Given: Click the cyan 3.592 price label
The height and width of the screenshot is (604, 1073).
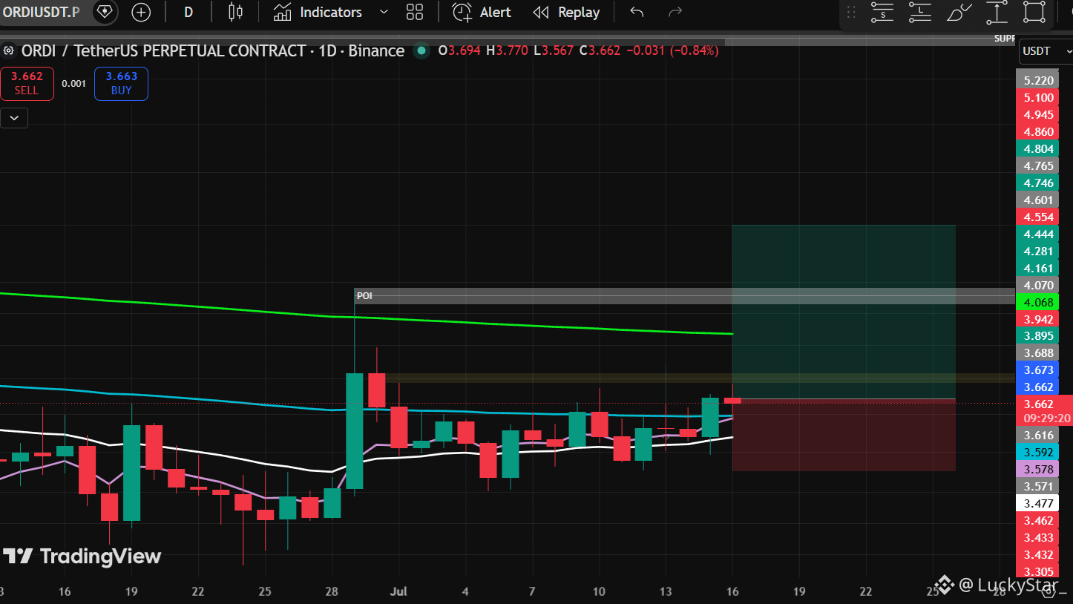Looking at the screenshot, I should pos(1038,452).
